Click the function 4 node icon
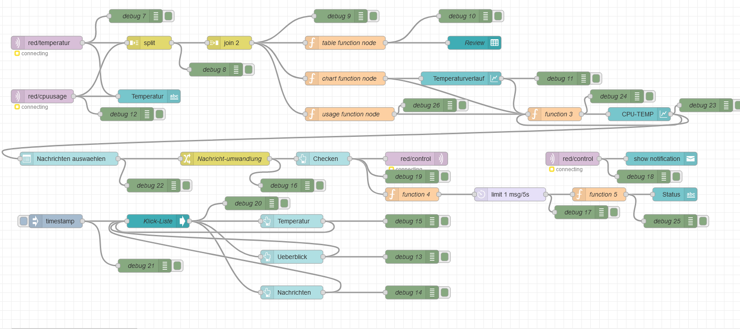 [392, 194]
